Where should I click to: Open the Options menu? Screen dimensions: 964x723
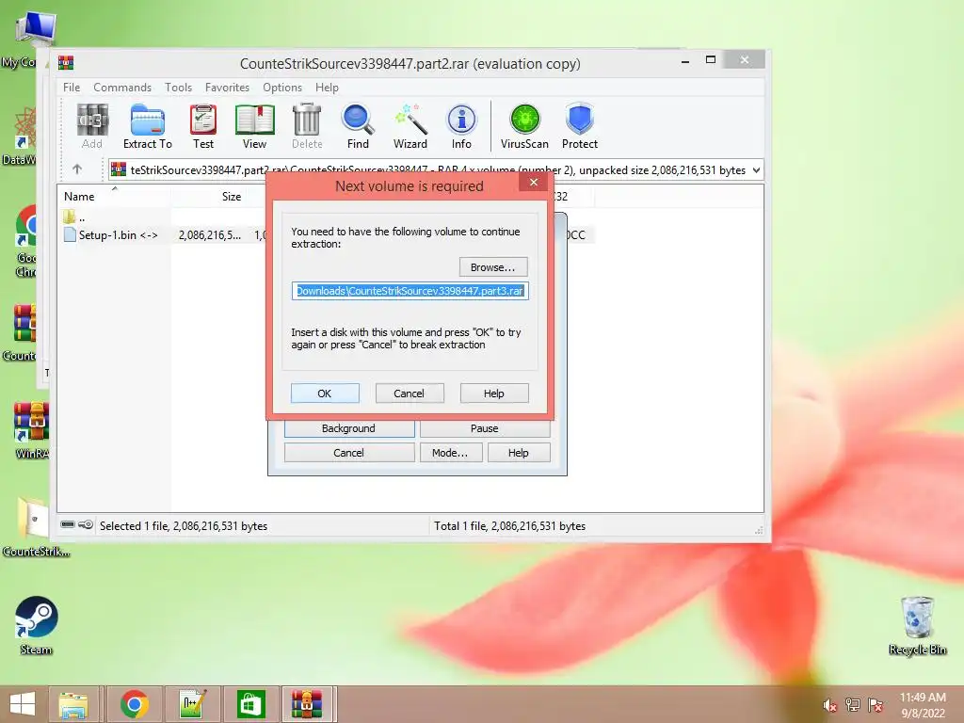pyautogui.click(x=282, y=88)
